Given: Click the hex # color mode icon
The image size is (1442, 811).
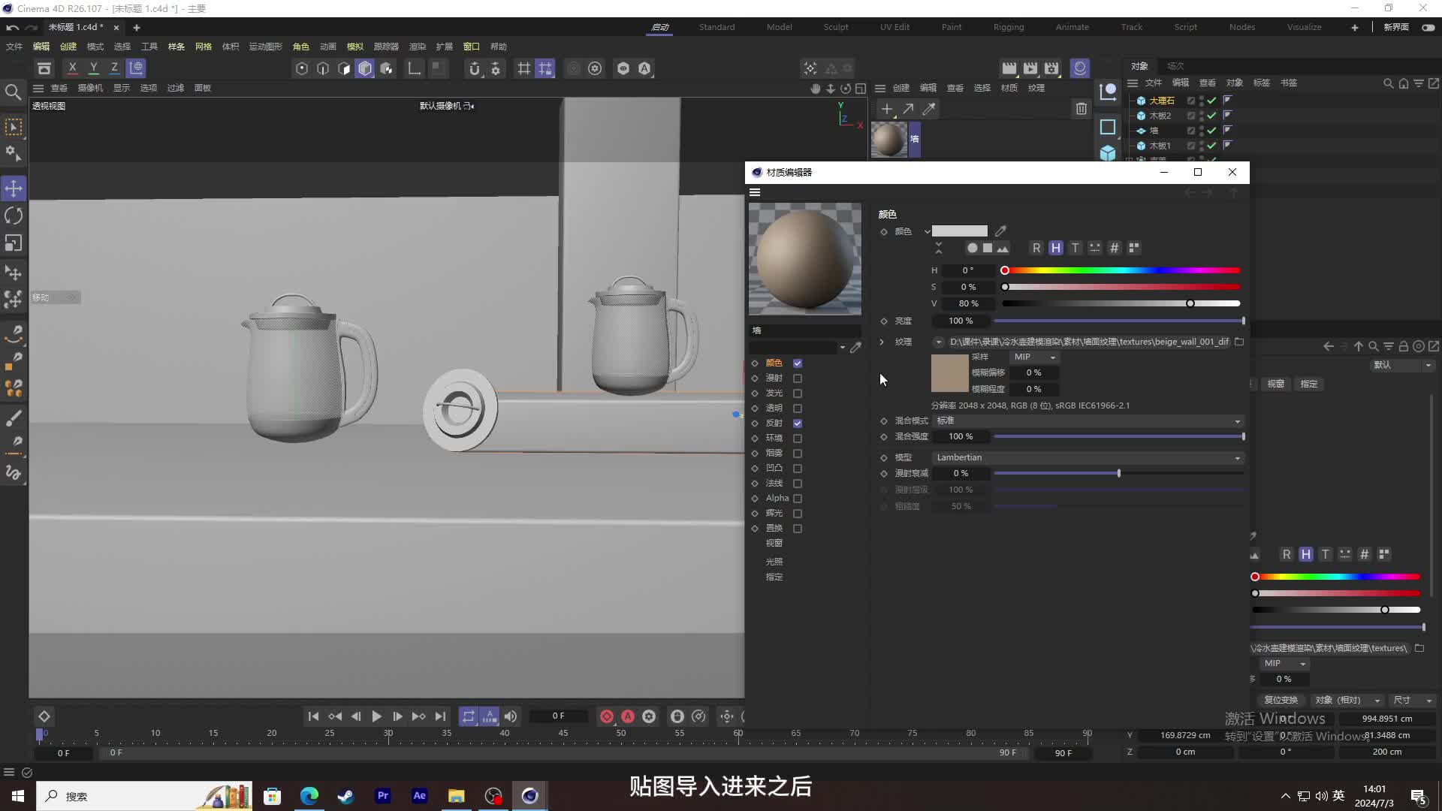Looking at the screenshot, I should click(x=1115, y=248).
